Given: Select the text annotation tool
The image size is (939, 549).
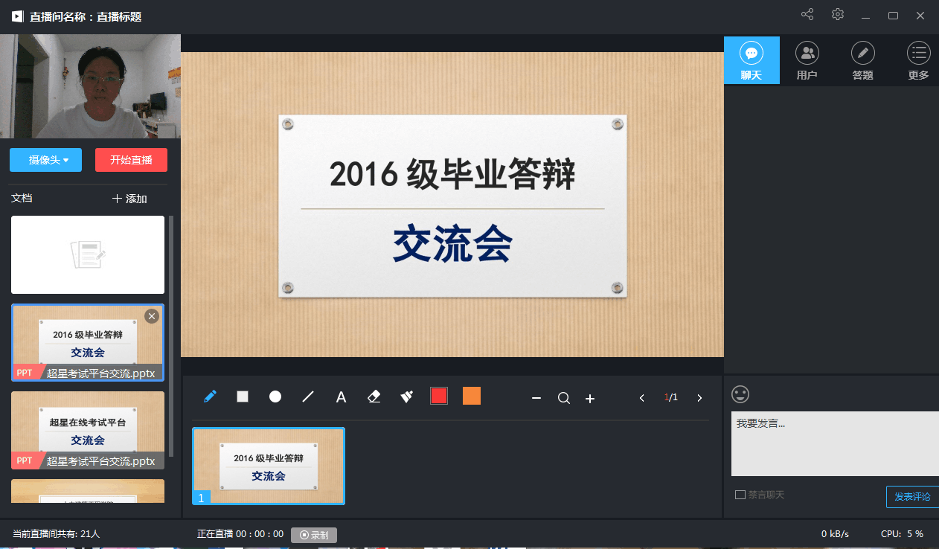Looking at the screenshot, I should (341, 397).
